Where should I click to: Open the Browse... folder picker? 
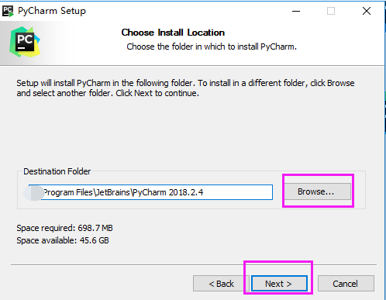point(318,191)
